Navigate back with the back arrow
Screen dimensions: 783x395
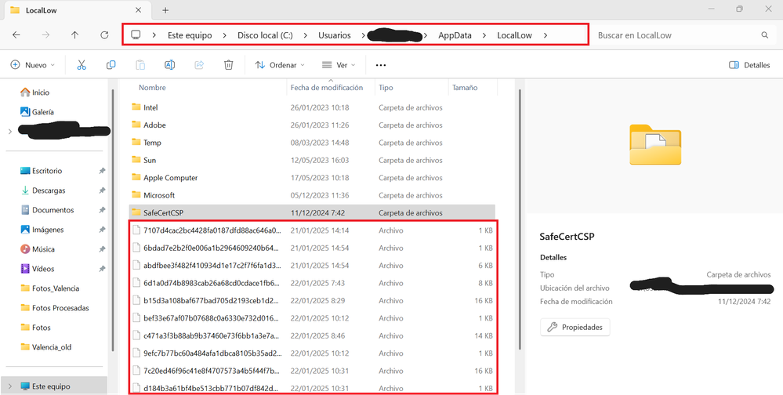click(x=16, y=35)
